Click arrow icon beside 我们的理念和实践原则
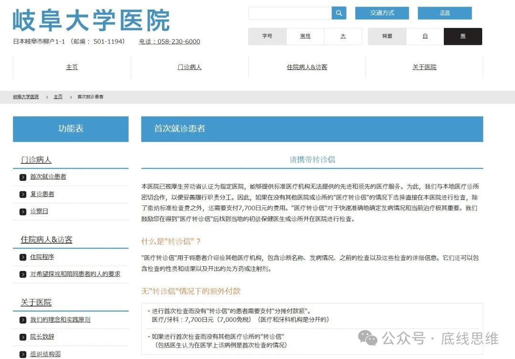Viewport: 515px width, 359px height. (x=23, y=320)
